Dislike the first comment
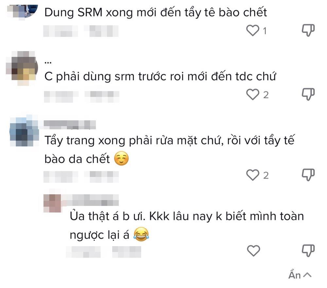This screenshot has height=288, width=327. click(307, 30)
